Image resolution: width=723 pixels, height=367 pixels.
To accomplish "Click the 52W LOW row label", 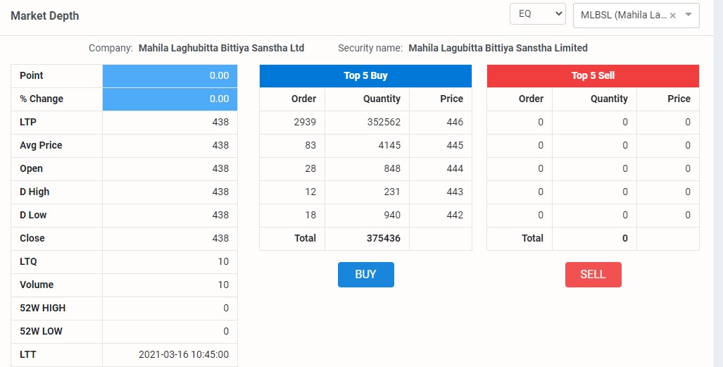I will coord(41,331).
